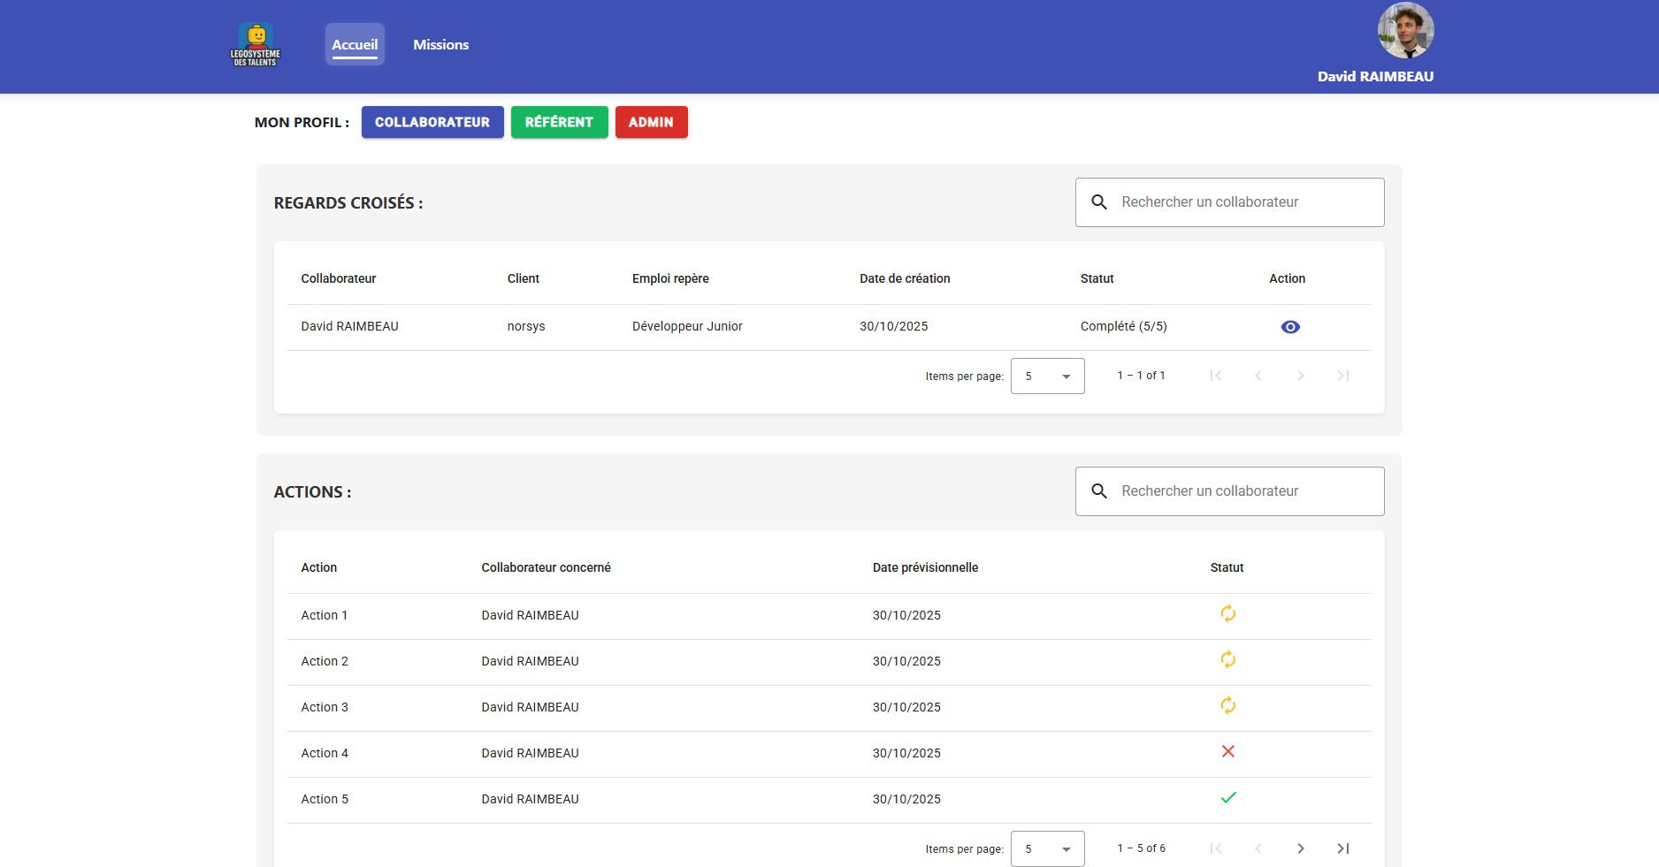Select the COLLABORATEUR profile

pos(432,122)
